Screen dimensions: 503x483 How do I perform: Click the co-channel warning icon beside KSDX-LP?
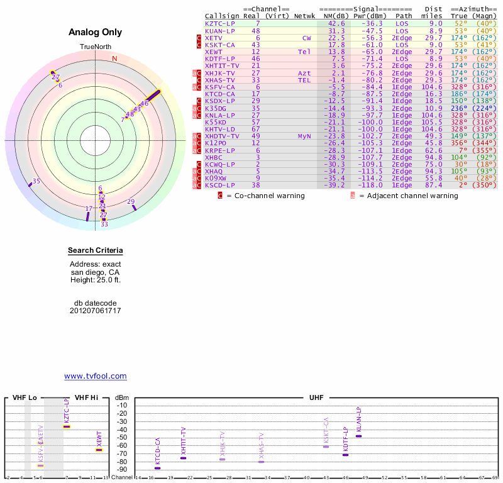click(x=199, y=101)
